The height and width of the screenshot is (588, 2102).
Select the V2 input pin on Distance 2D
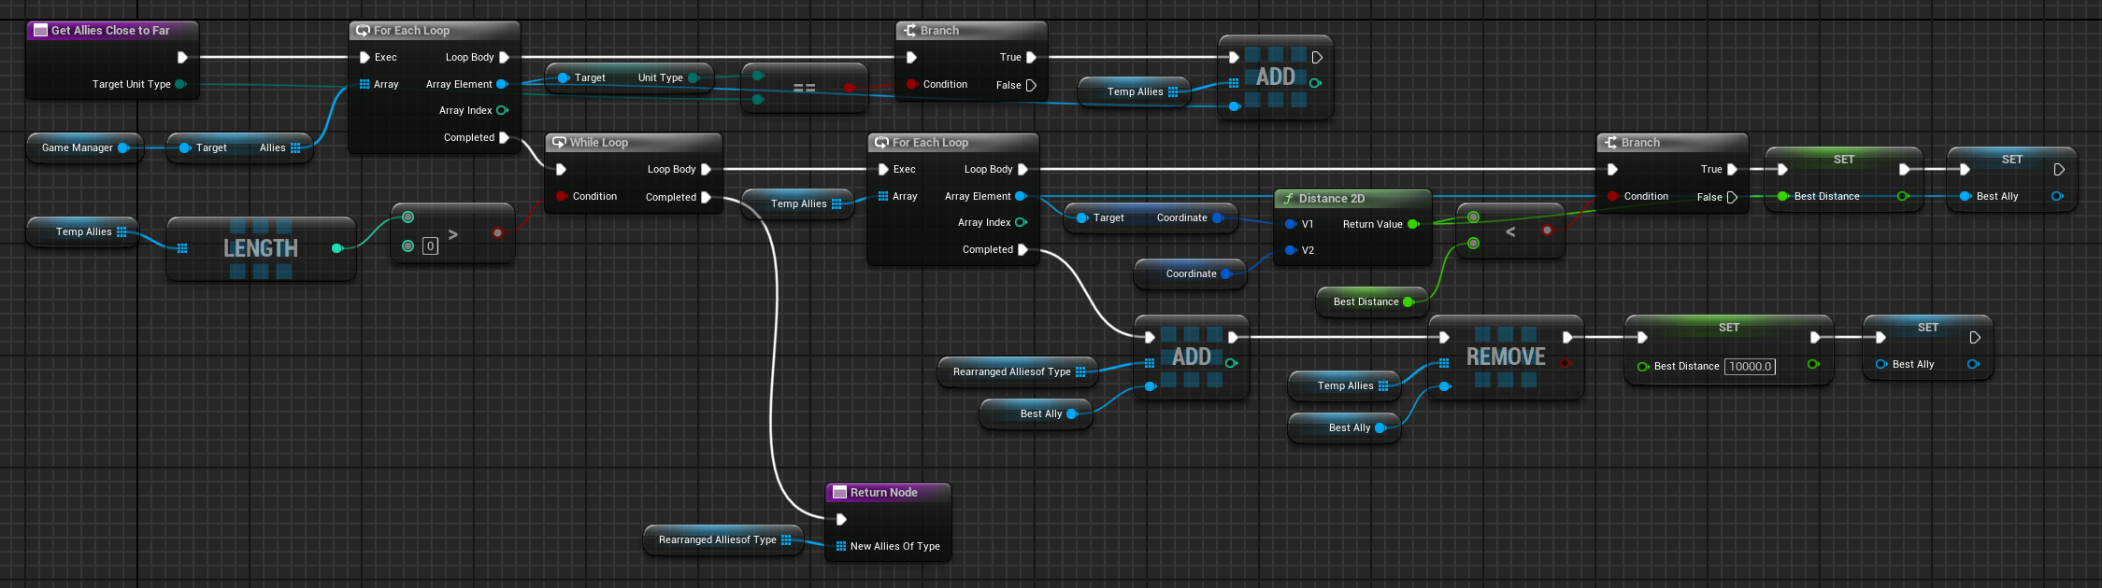[x=1291, y=250]
